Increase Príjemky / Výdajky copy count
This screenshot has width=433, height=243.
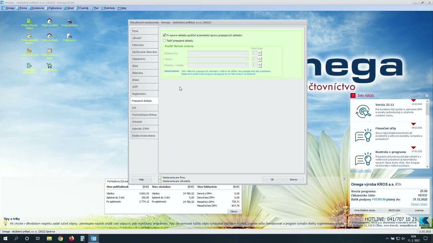[260, 64]
